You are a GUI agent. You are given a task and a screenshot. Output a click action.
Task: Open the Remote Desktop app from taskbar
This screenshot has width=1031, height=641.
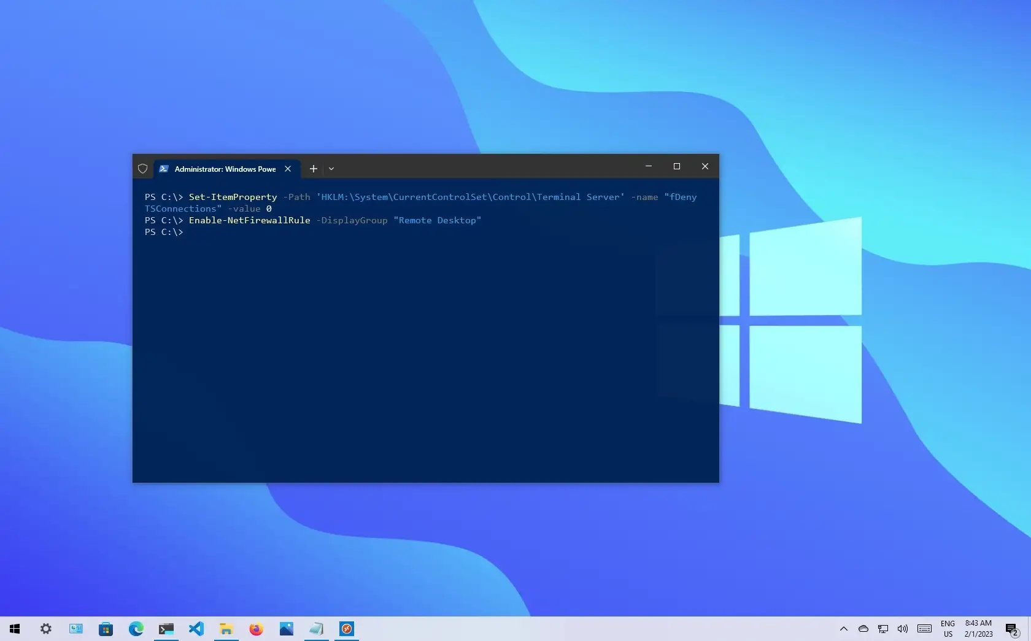pos(346,629)
